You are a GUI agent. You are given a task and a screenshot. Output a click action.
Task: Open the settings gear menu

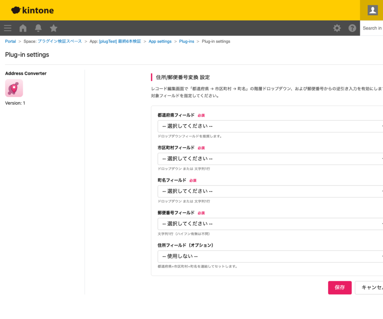click(337, 28)
